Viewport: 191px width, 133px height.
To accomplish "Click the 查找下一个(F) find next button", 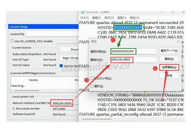I will (x=169, y=51).
